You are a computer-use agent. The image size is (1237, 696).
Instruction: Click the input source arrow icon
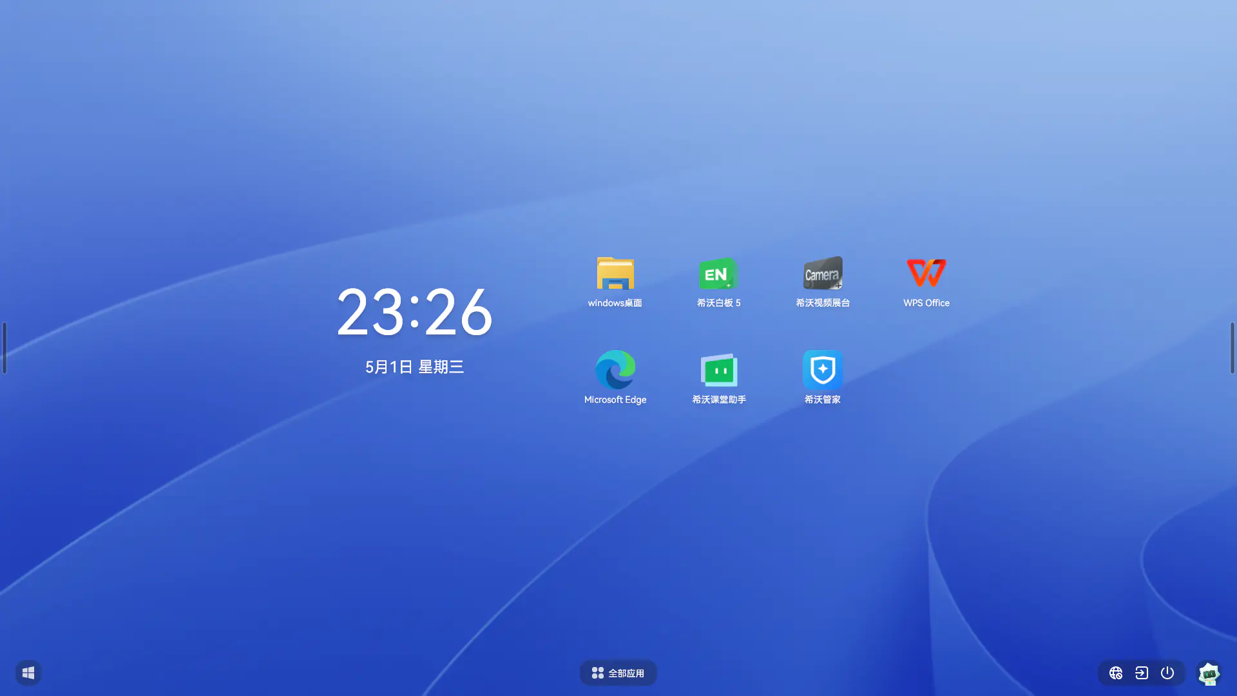pyautogui.click(x=1142, y=673)
